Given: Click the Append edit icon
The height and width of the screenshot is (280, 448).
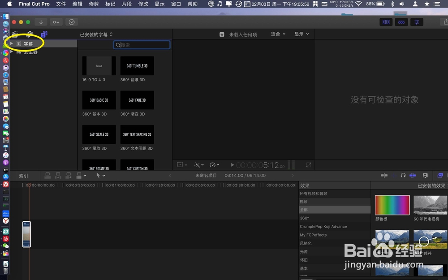Looking at the screenshot, I should (69, 176).
